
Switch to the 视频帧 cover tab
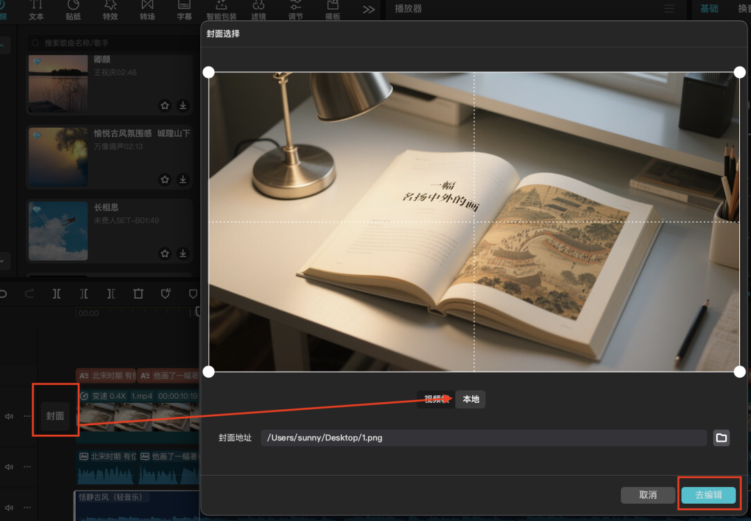(x=435, y=399)
